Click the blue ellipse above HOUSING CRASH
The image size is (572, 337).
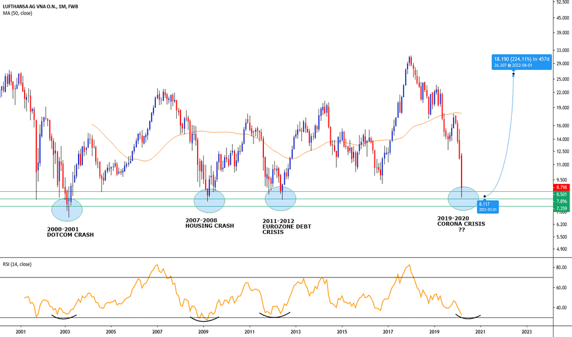click(x=209, y=201)
